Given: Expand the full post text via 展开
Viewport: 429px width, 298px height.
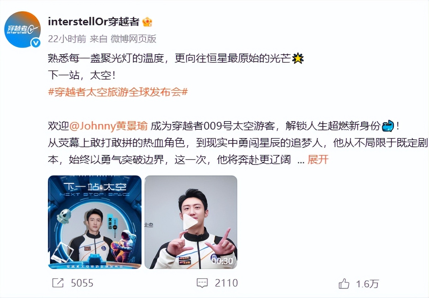Looking at the screenshot, I should [x=318, y=160].
